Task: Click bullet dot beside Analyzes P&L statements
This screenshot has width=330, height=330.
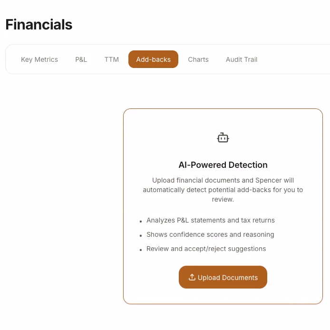Action: [x=141, y=222]
